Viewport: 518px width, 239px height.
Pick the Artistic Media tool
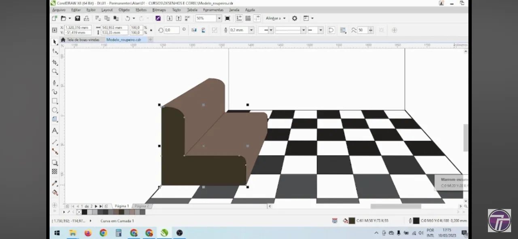tap(55, 92)
